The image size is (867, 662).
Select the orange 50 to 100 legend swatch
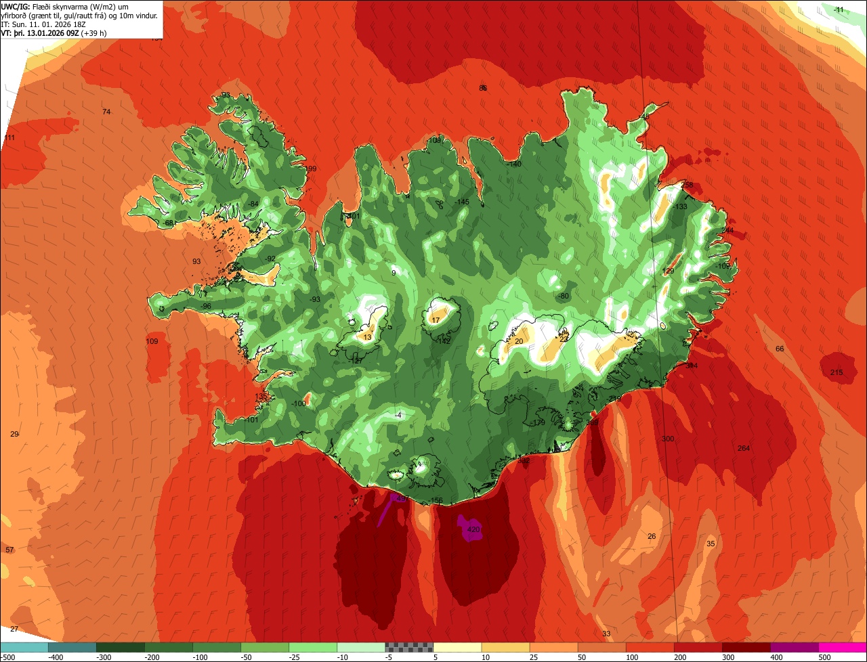pos(601,647)
